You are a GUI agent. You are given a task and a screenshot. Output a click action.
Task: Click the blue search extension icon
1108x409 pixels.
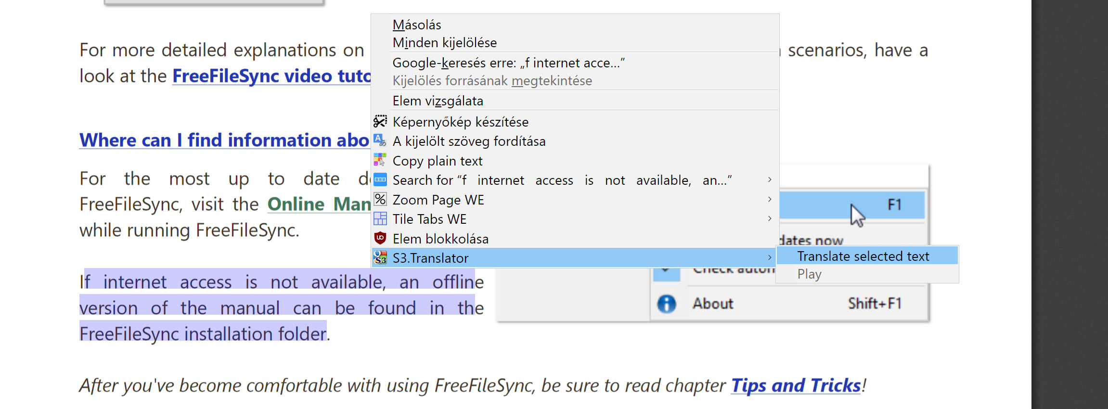[380, 180]
